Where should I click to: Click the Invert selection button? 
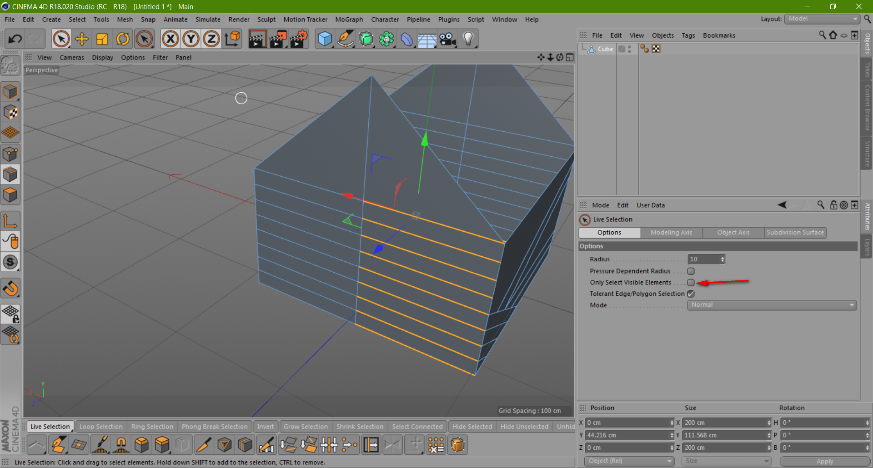pos(265,427)
